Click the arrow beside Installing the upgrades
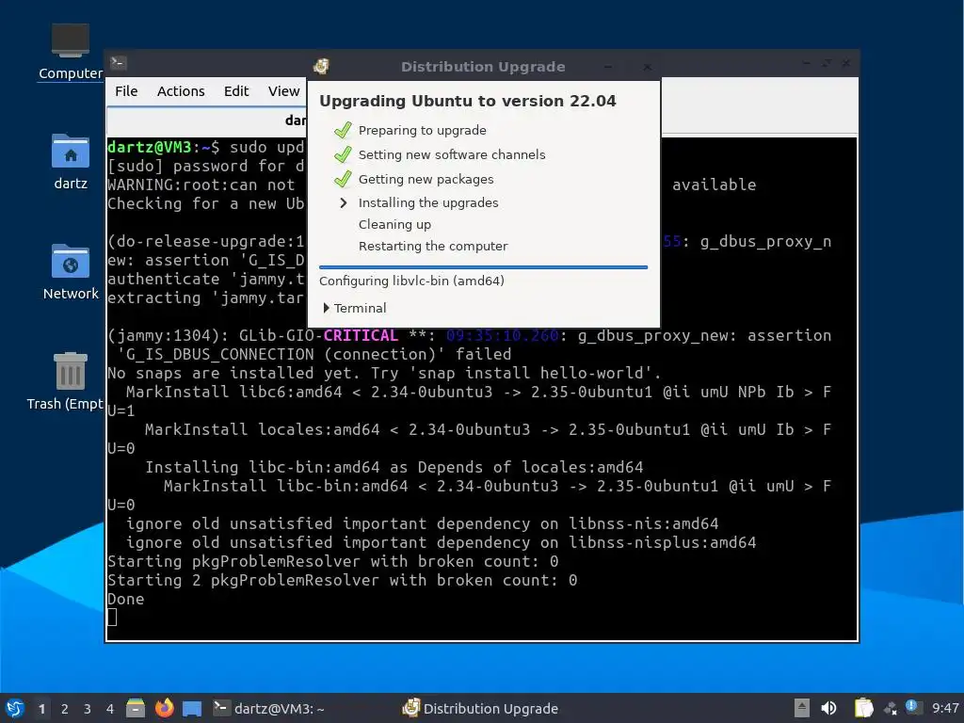This screenshot has height=723, width=964. coord(343,203)
